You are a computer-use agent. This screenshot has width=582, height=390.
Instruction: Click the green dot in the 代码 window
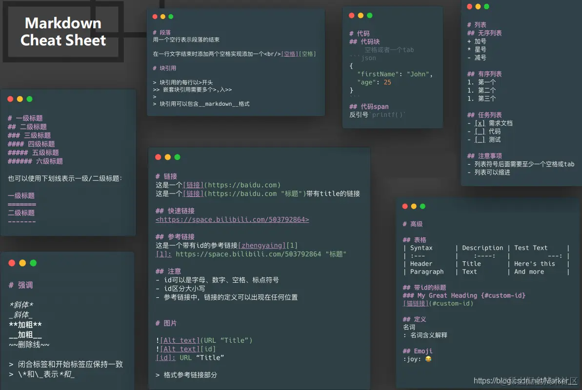point(370,15)
